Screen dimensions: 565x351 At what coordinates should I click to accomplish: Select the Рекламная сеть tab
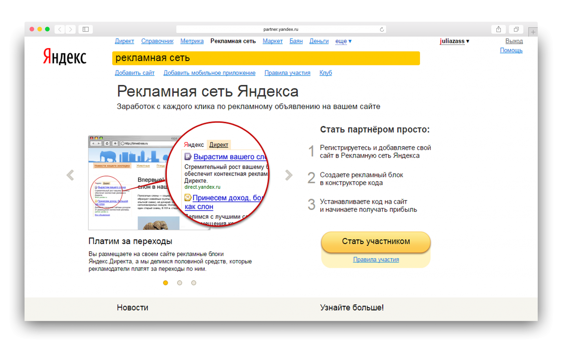coord(233,41)
